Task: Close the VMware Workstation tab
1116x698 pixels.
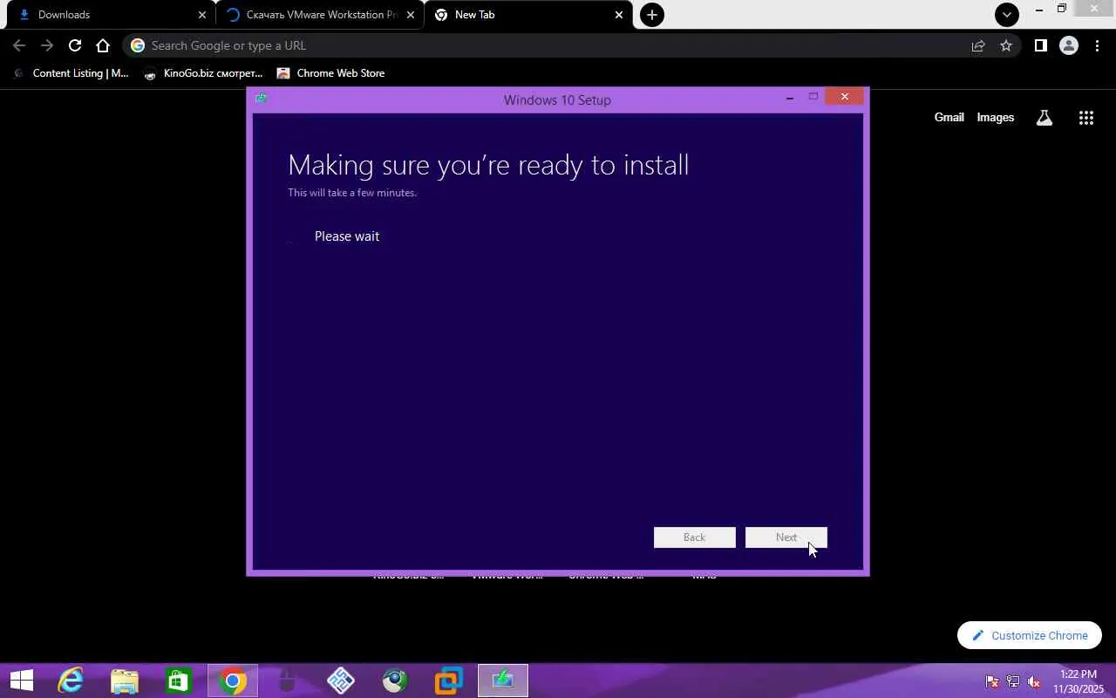Action: 411,15
